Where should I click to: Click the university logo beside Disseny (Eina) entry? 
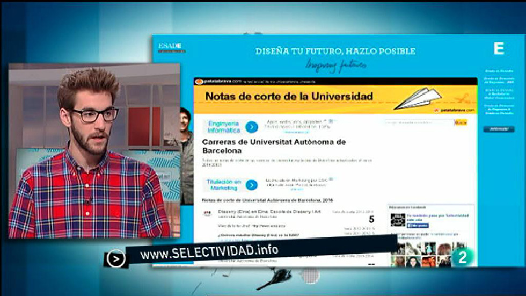click(x=207, y=213)
